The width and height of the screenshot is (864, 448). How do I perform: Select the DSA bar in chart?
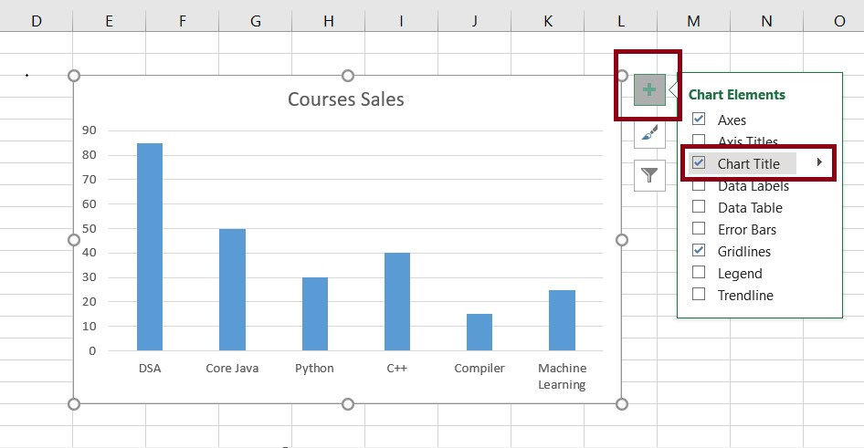[x=150, y=246]
